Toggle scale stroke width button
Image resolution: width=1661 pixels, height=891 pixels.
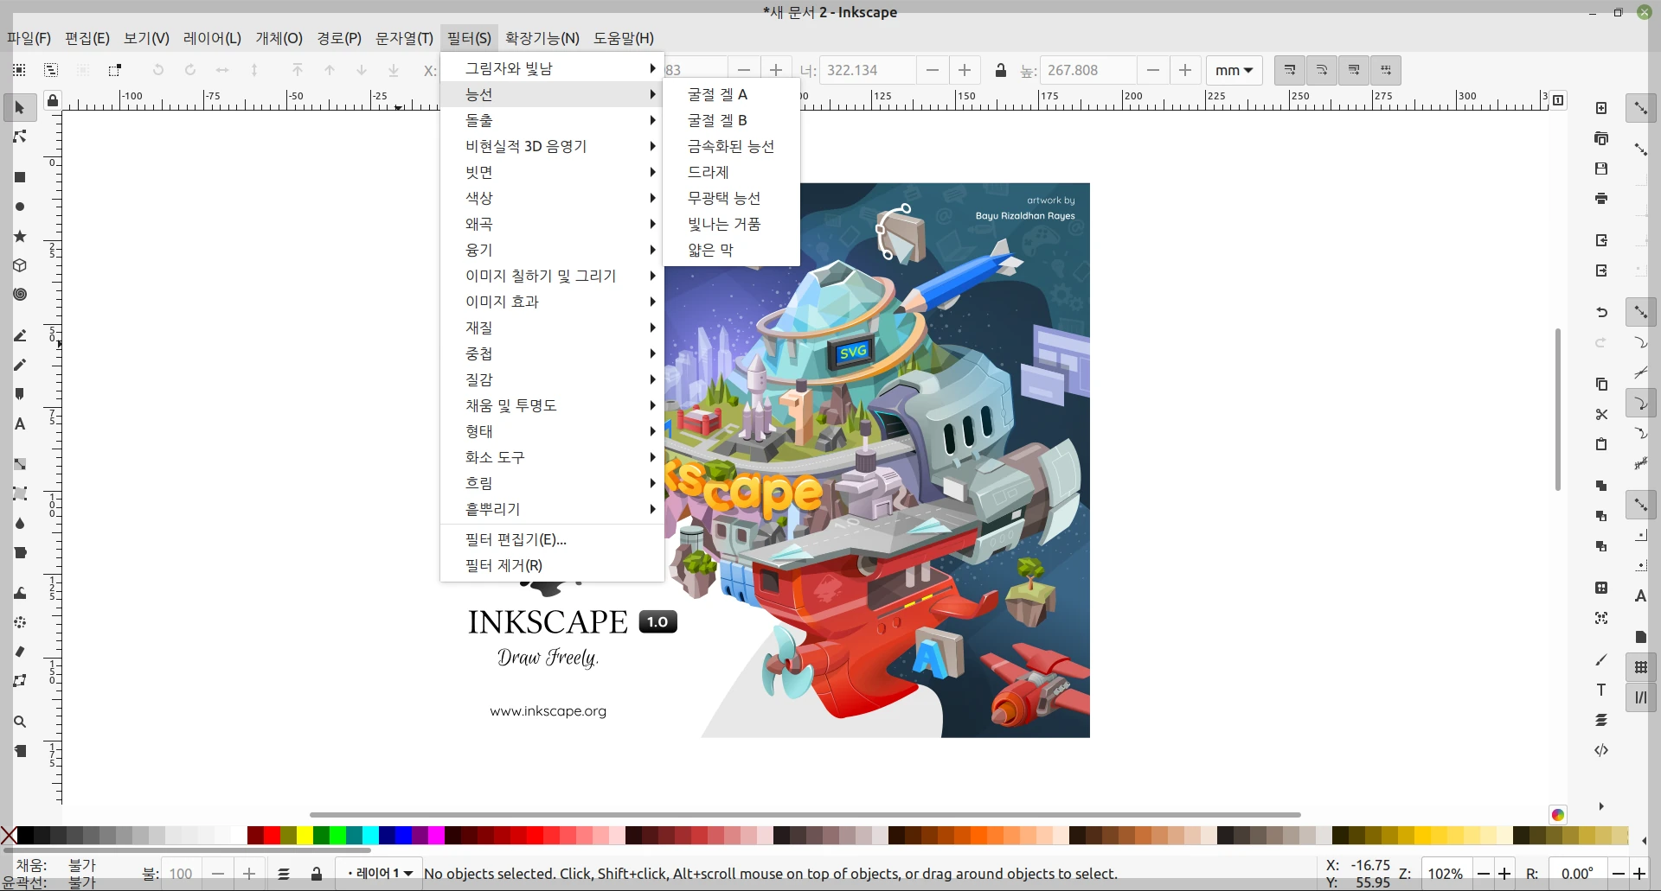coord(1290,70)
